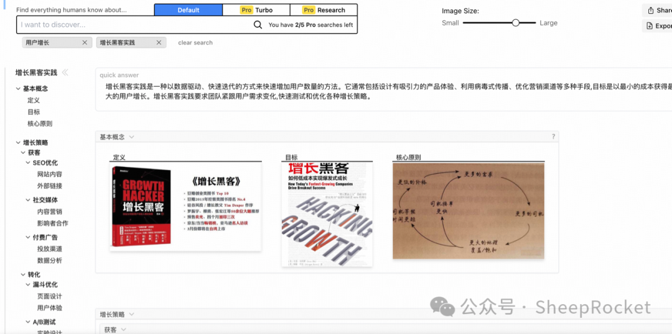Viewport: 672px width, 334px height.
Task: Click the 增长黑客实践 sidebar title
Action: click(x=37, y=73)
